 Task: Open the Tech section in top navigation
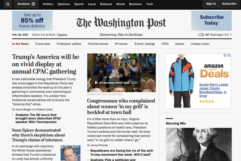pos(149,4)
